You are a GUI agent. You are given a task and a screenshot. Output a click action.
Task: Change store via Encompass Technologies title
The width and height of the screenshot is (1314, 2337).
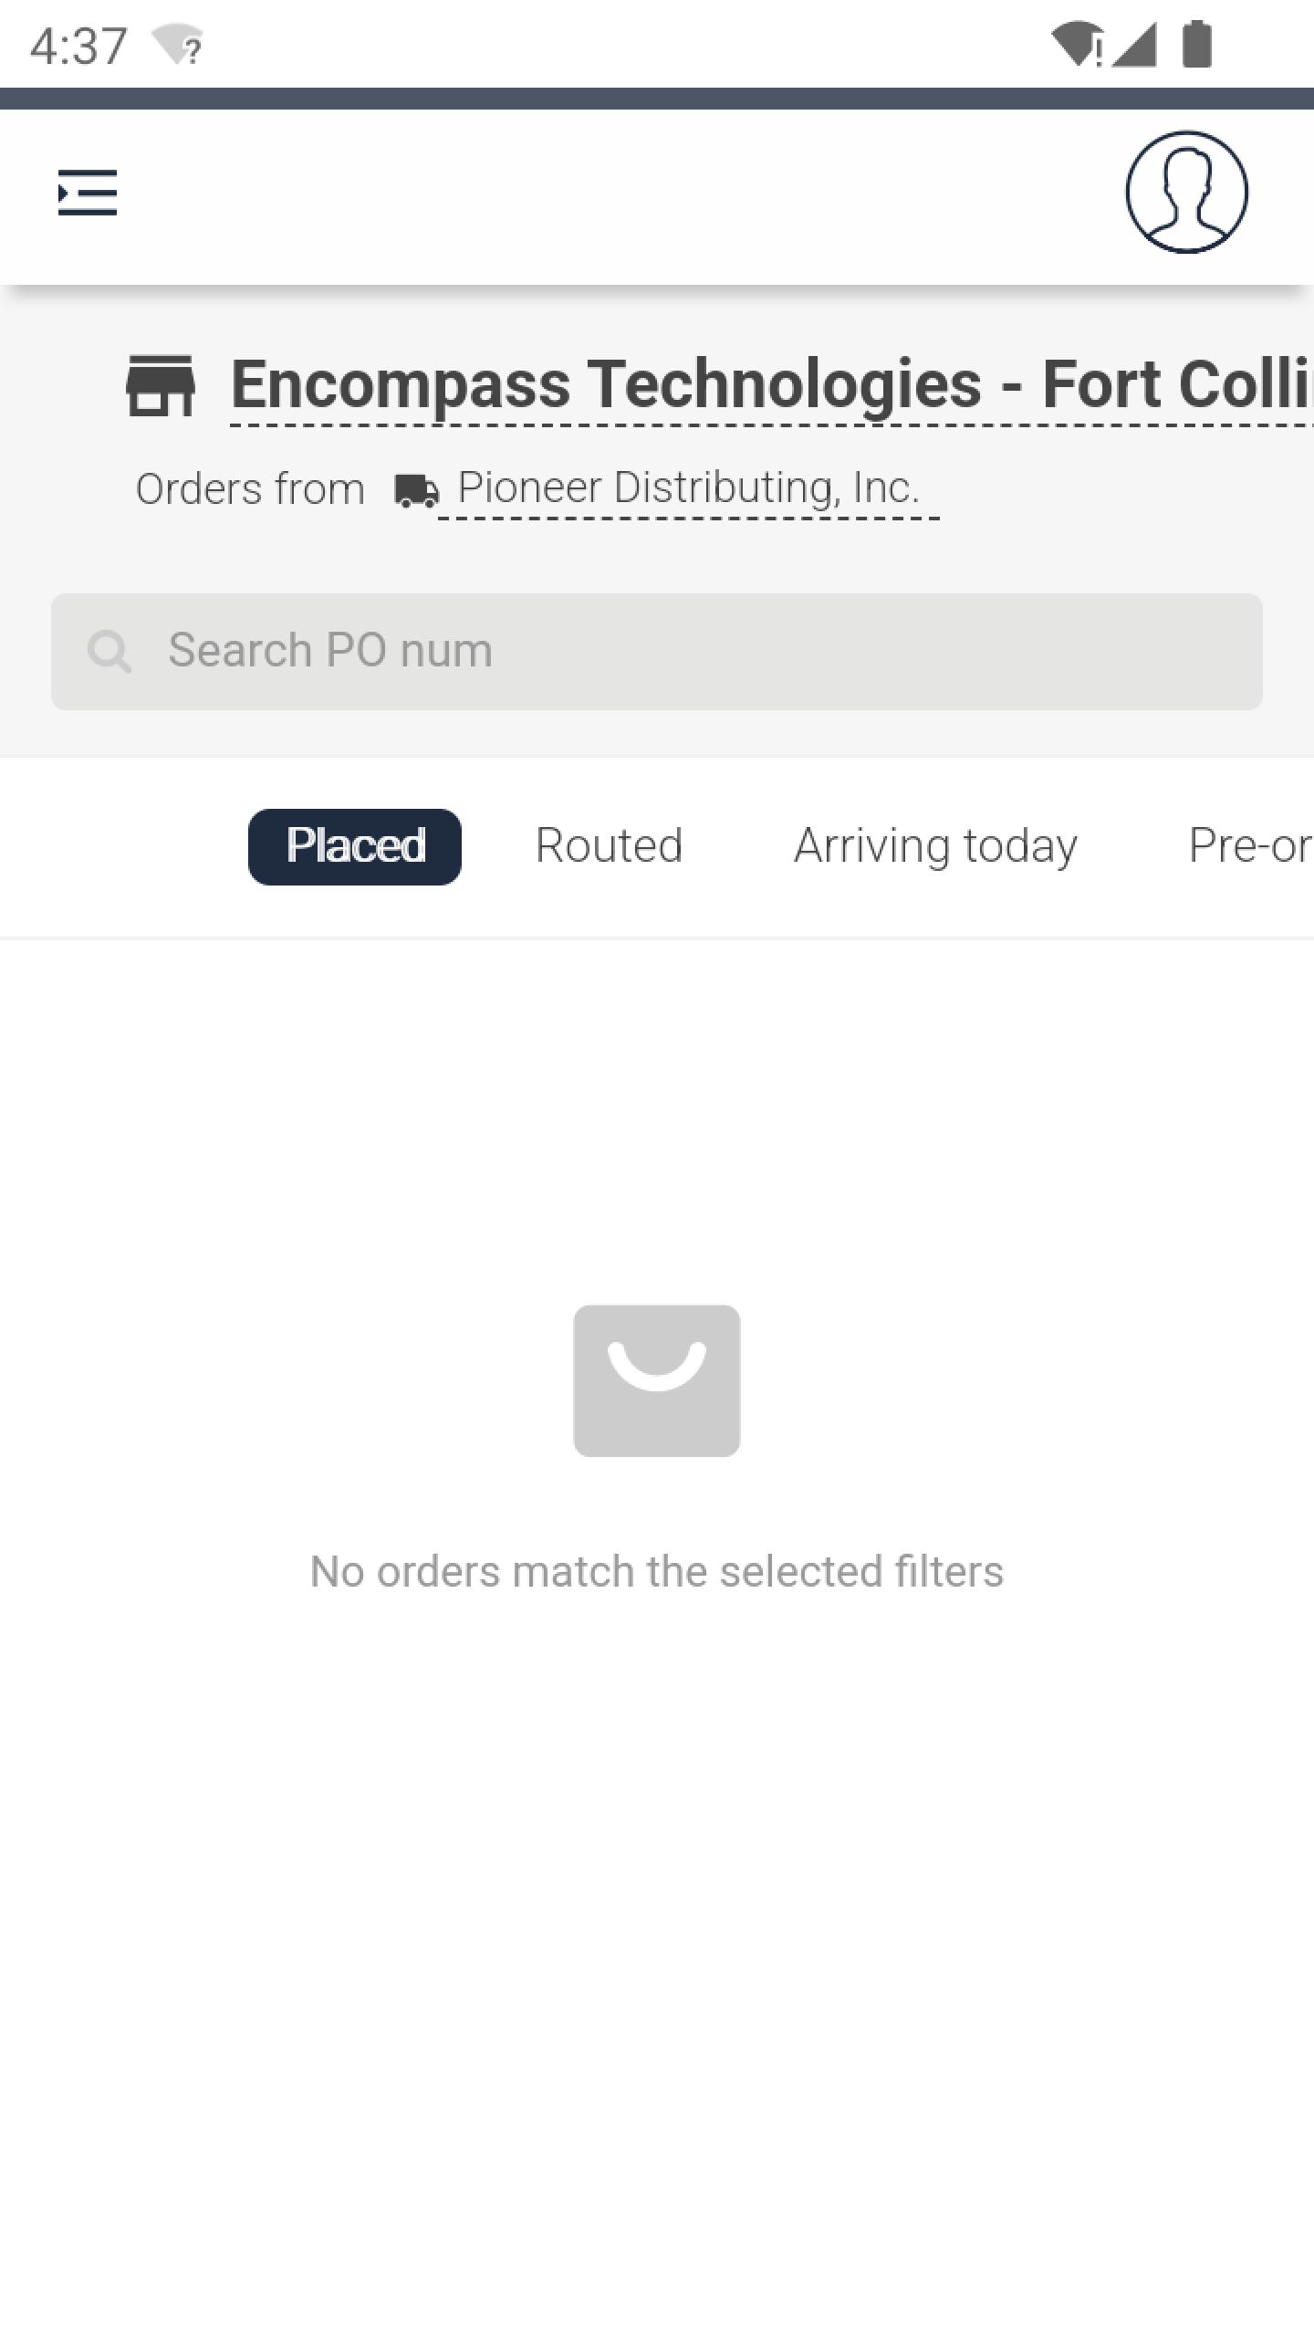[772, 384]
